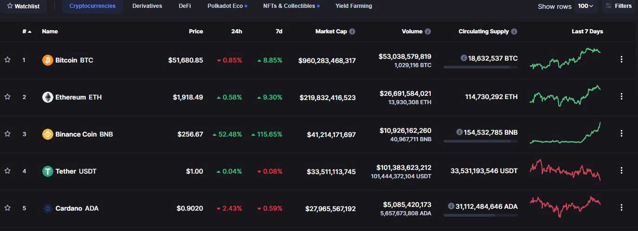Click the Bitcoin logo icon
This screenshot has width=638, height=231.
click(x=47, y=60)
